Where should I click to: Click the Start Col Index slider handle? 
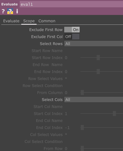pyautogui.click(x=114, y=113)
